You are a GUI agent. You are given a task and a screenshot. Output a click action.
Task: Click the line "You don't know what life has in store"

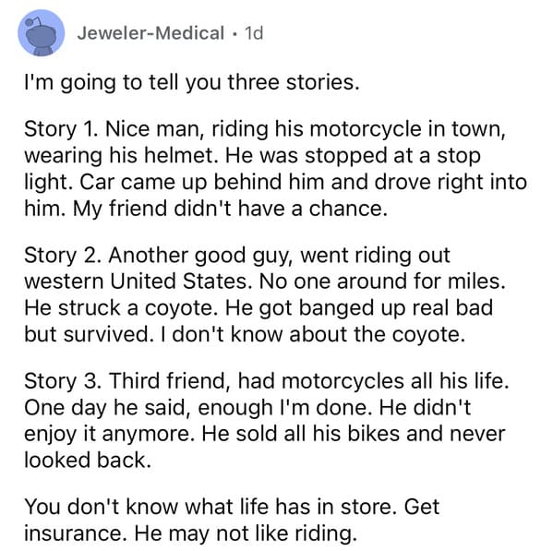pos(232,508)
